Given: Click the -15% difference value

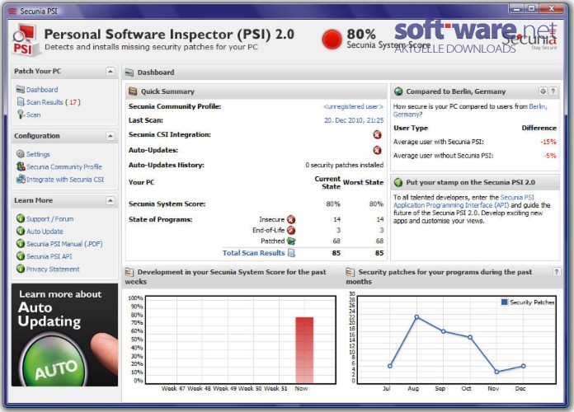Looking at the screenshot, I should (x=548, y=142).
